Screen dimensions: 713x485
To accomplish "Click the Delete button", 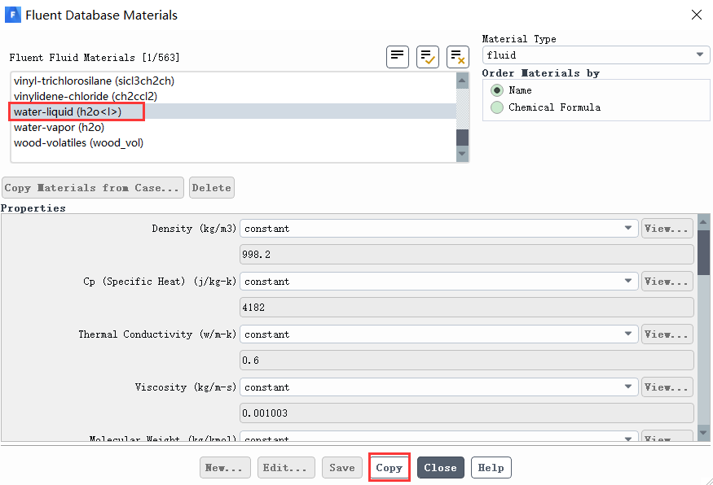I will click(x=212, y=187).
